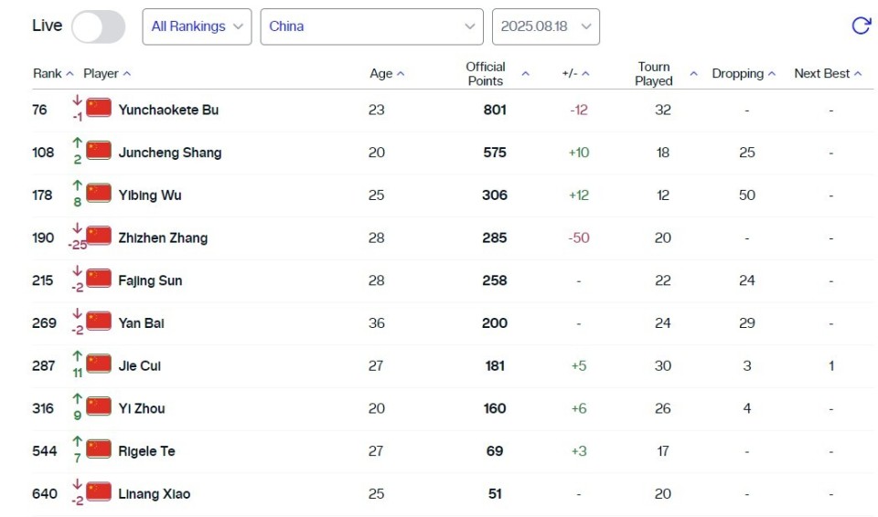This screenshot has width=878, height=517.
Task: Open the 2025.08.18 date dropdown
Action: tap(546, 26)
